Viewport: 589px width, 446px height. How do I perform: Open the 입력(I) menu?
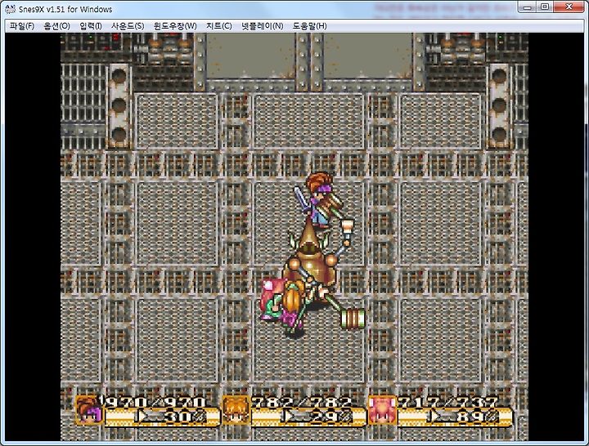tap(91, 26)
